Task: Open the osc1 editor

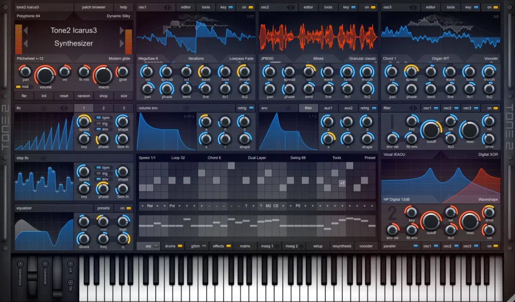Action: 186,7
